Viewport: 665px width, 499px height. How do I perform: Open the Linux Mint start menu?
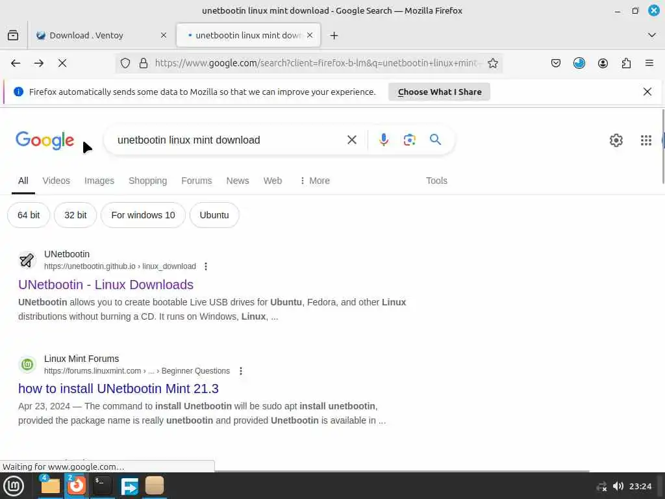(14, 486)
